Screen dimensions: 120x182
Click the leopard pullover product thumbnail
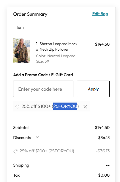(x=21, y=50)
